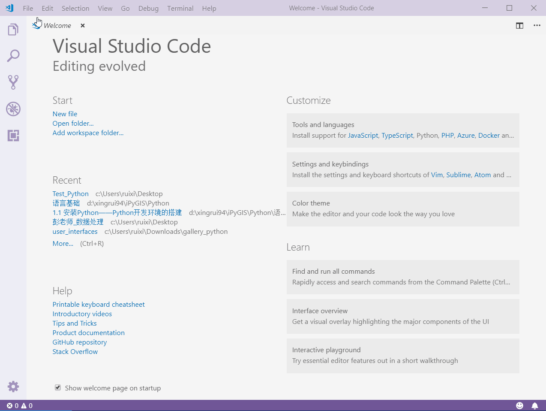This screenshot has height=411, width=546.
Task: Open the Source Control view
Action: coord(13,82)
